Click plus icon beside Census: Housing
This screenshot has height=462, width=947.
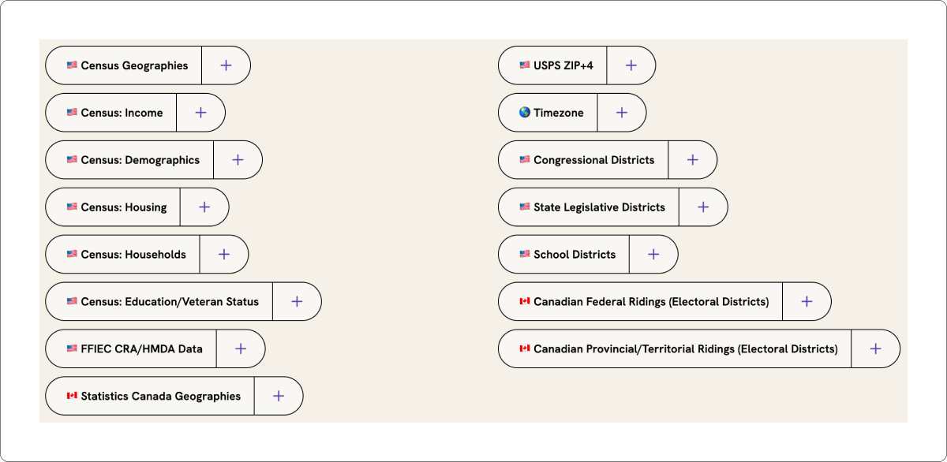tap(204, 207)
